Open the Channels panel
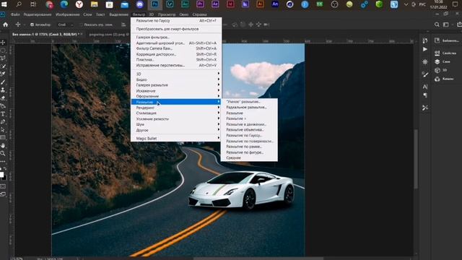 [445, 79]
